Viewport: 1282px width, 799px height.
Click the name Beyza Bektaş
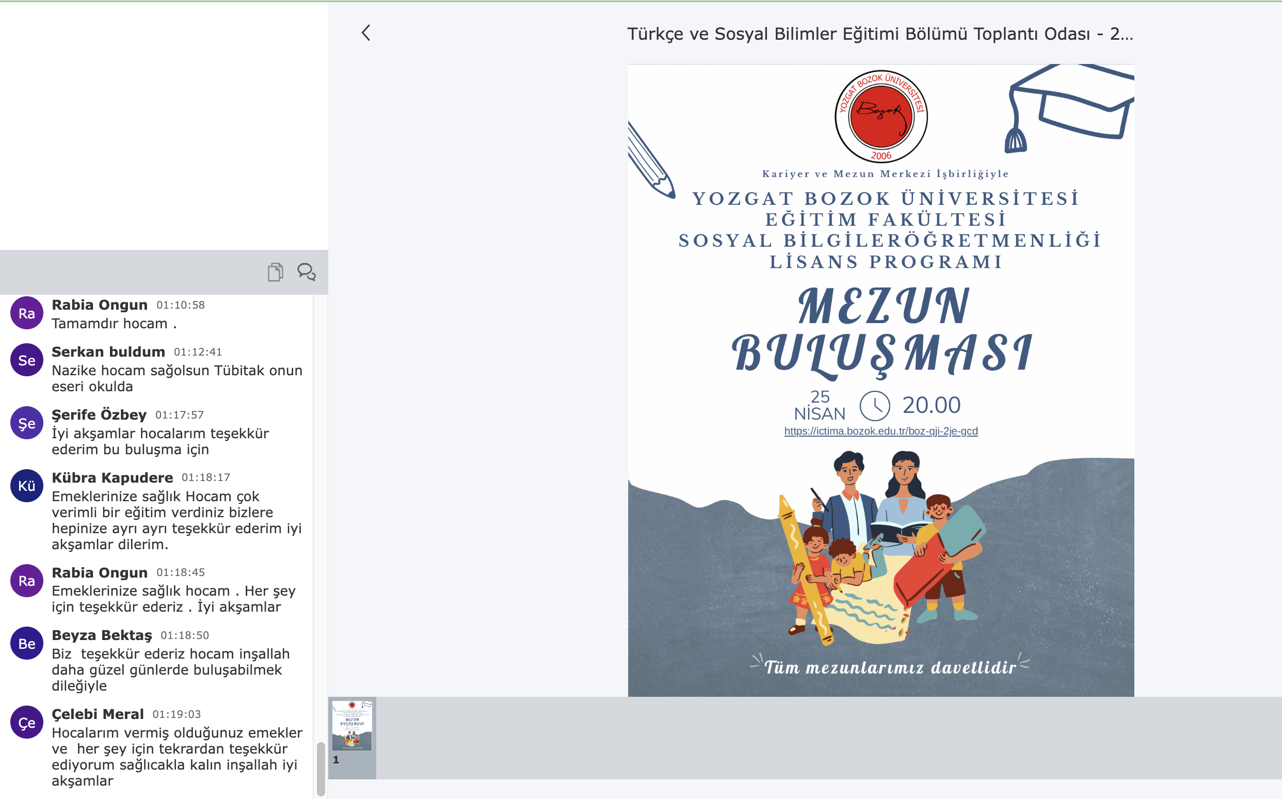point(102,635)
